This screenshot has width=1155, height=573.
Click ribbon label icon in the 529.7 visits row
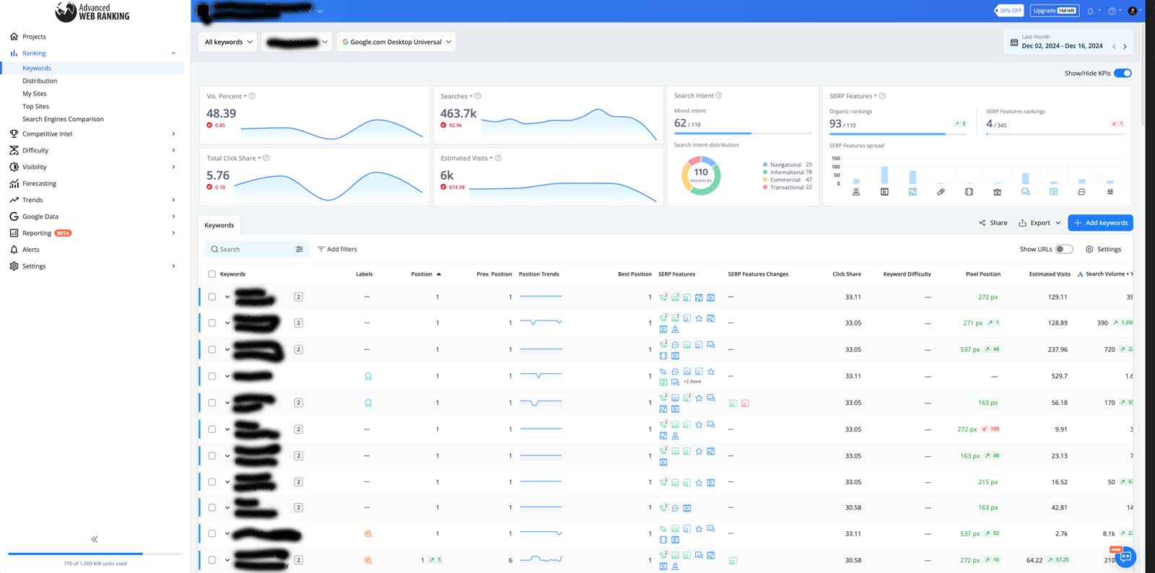click(x=368, y=376)
